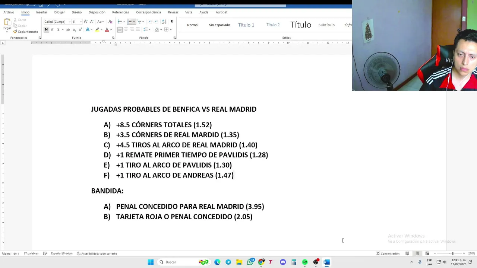Toggle underline (S) formatting

coord(58,29)
